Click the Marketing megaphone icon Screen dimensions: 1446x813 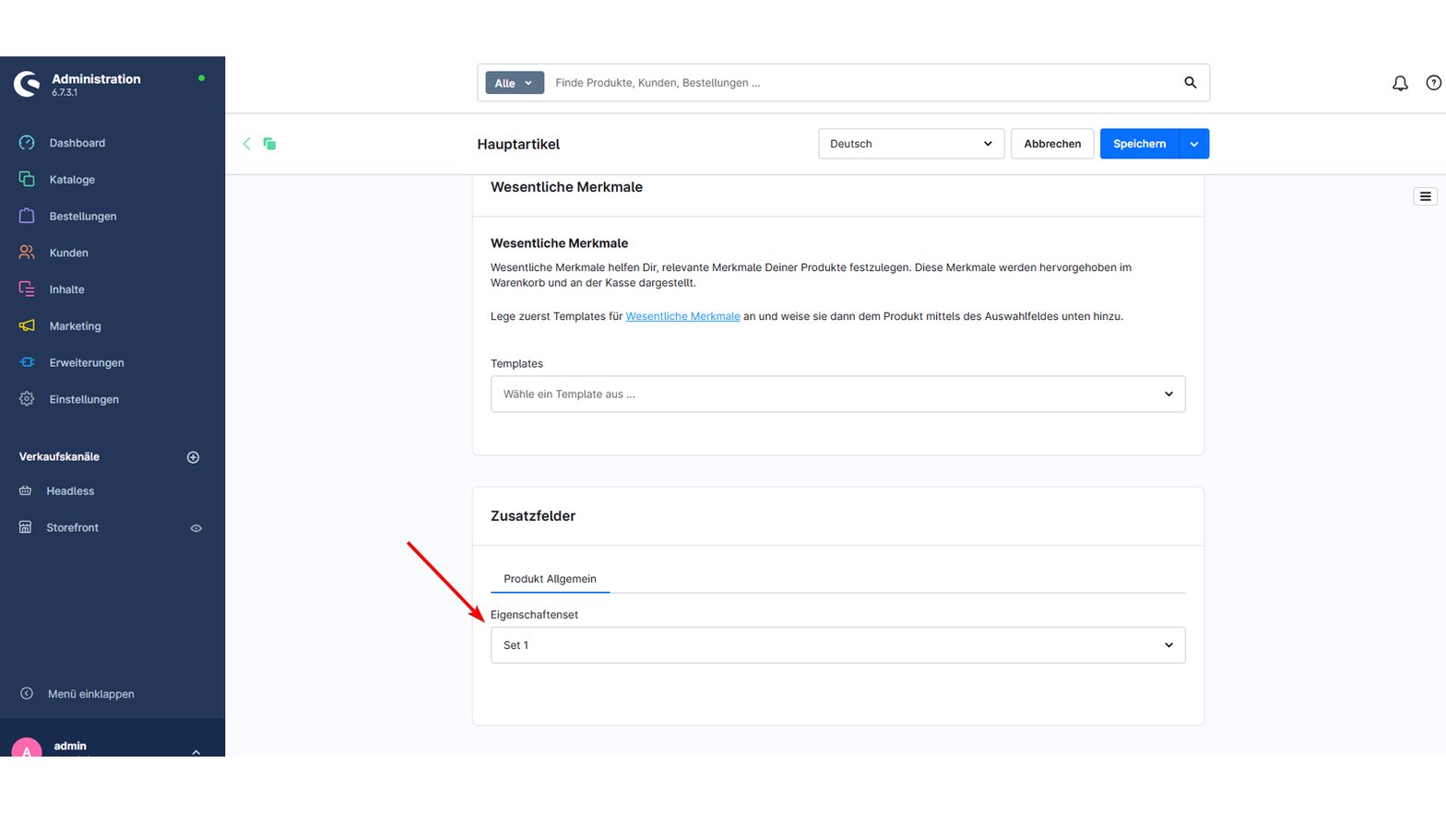click(27, 325)
